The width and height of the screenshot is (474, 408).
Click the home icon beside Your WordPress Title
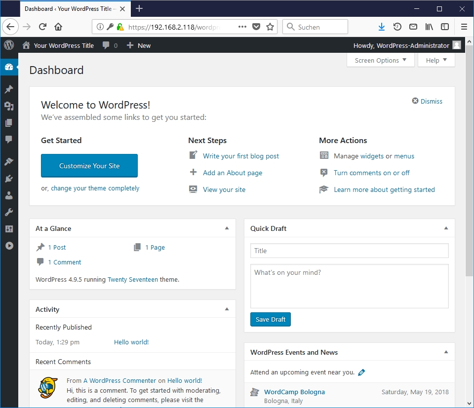point(26,45)
